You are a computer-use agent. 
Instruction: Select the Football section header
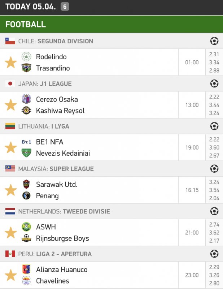[25, 24]
